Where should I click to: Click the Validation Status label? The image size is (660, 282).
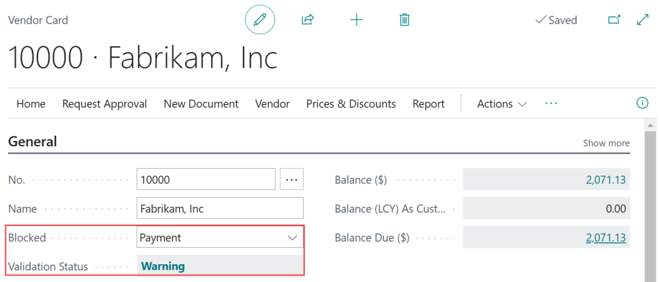click(48, 266)
